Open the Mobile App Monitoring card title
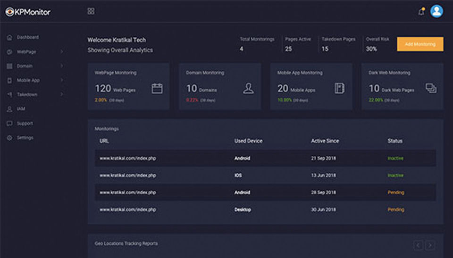The width and height of the screenshot is (453, 258). [300, 73]
